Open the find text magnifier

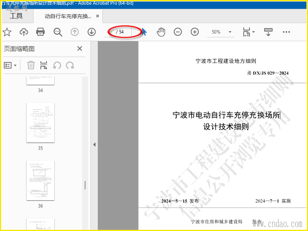tap(58, 32)
